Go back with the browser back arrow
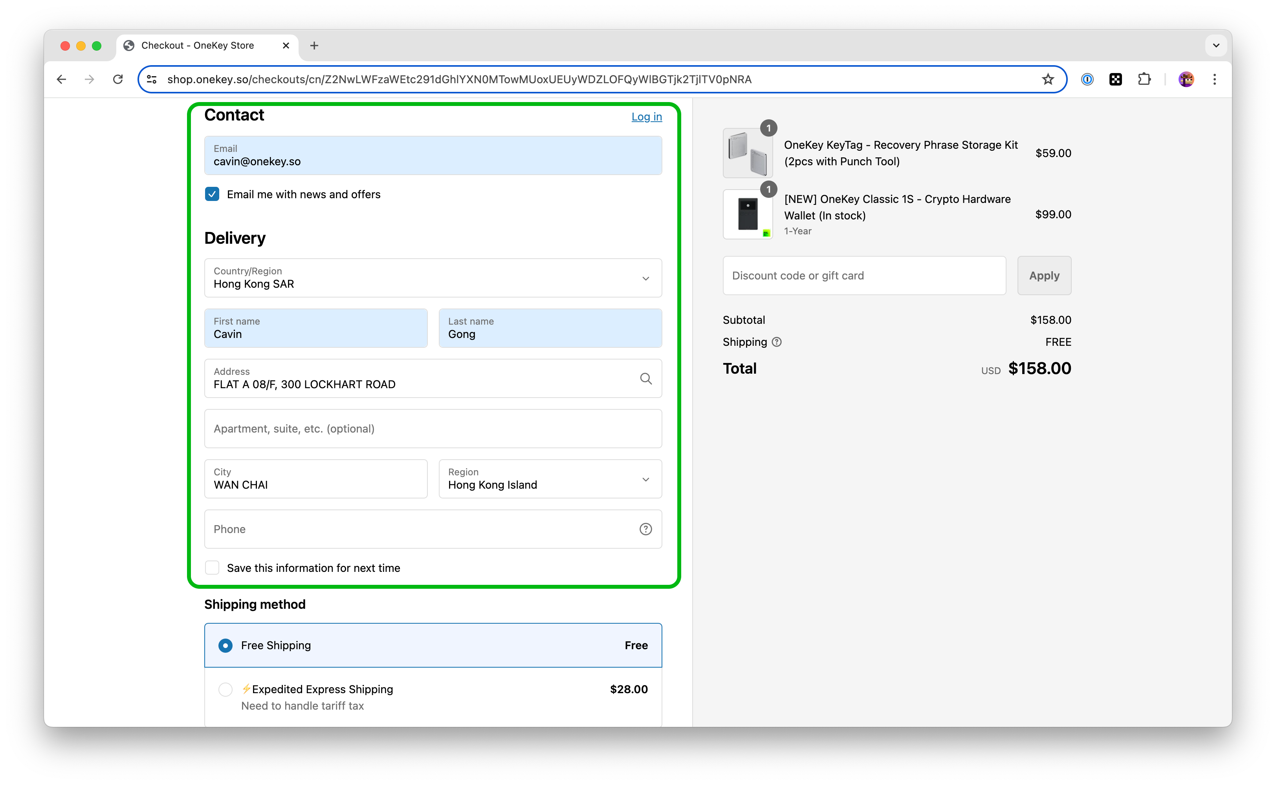This screenshot has height=785, width=1276. click(x=61, y=79)
